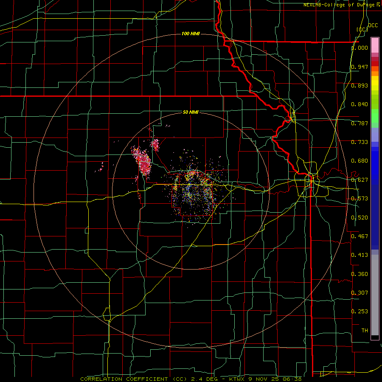
Task: Click the 0.733 legend value
Action: point(360,142)
